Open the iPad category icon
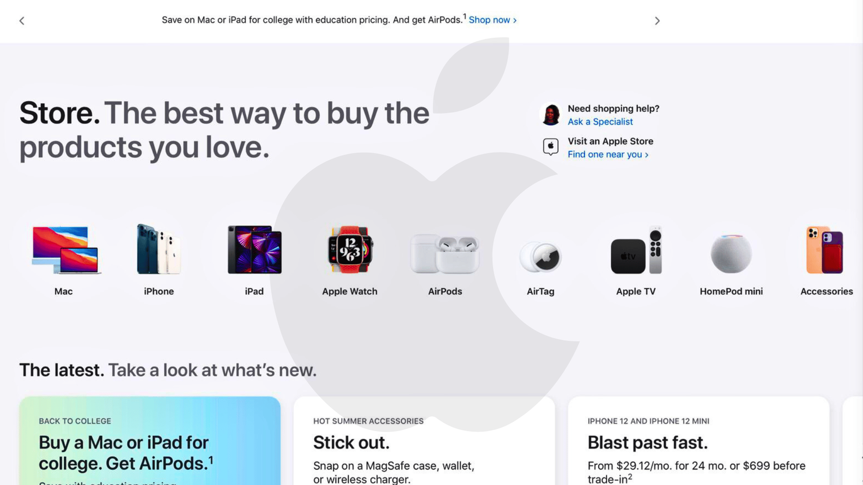The image size is (863, 485). click(254, 250)
